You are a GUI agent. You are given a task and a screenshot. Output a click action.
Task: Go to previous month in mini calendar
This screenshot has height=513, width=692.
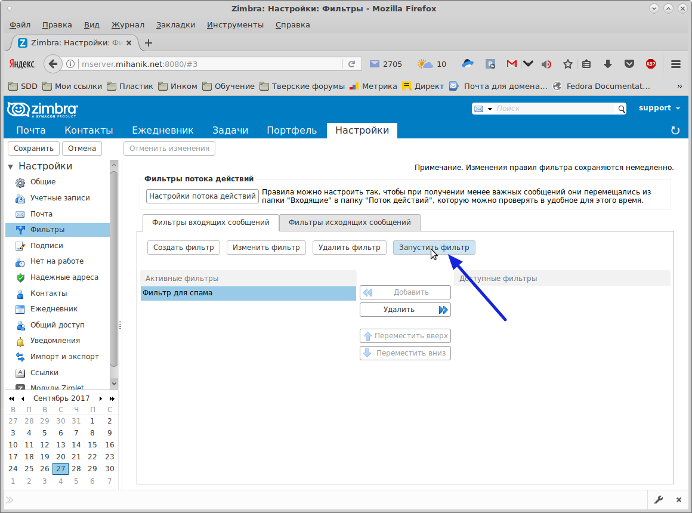[23, 398]
